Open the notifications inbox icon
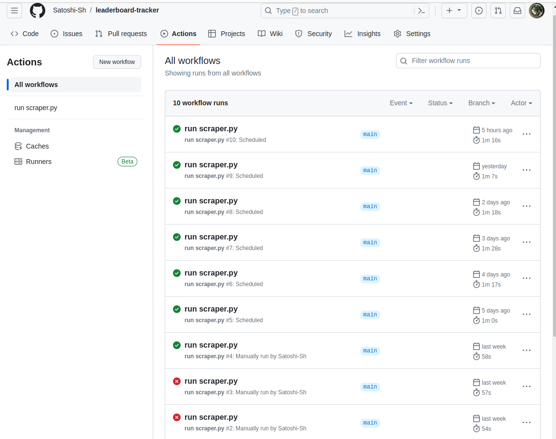556x439 pixels. [x=517, y=11]
